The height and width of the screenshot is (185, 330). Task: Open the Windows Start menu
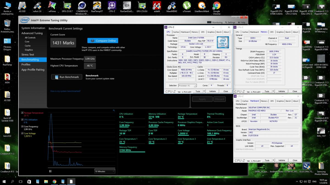[x=4, y=181]
